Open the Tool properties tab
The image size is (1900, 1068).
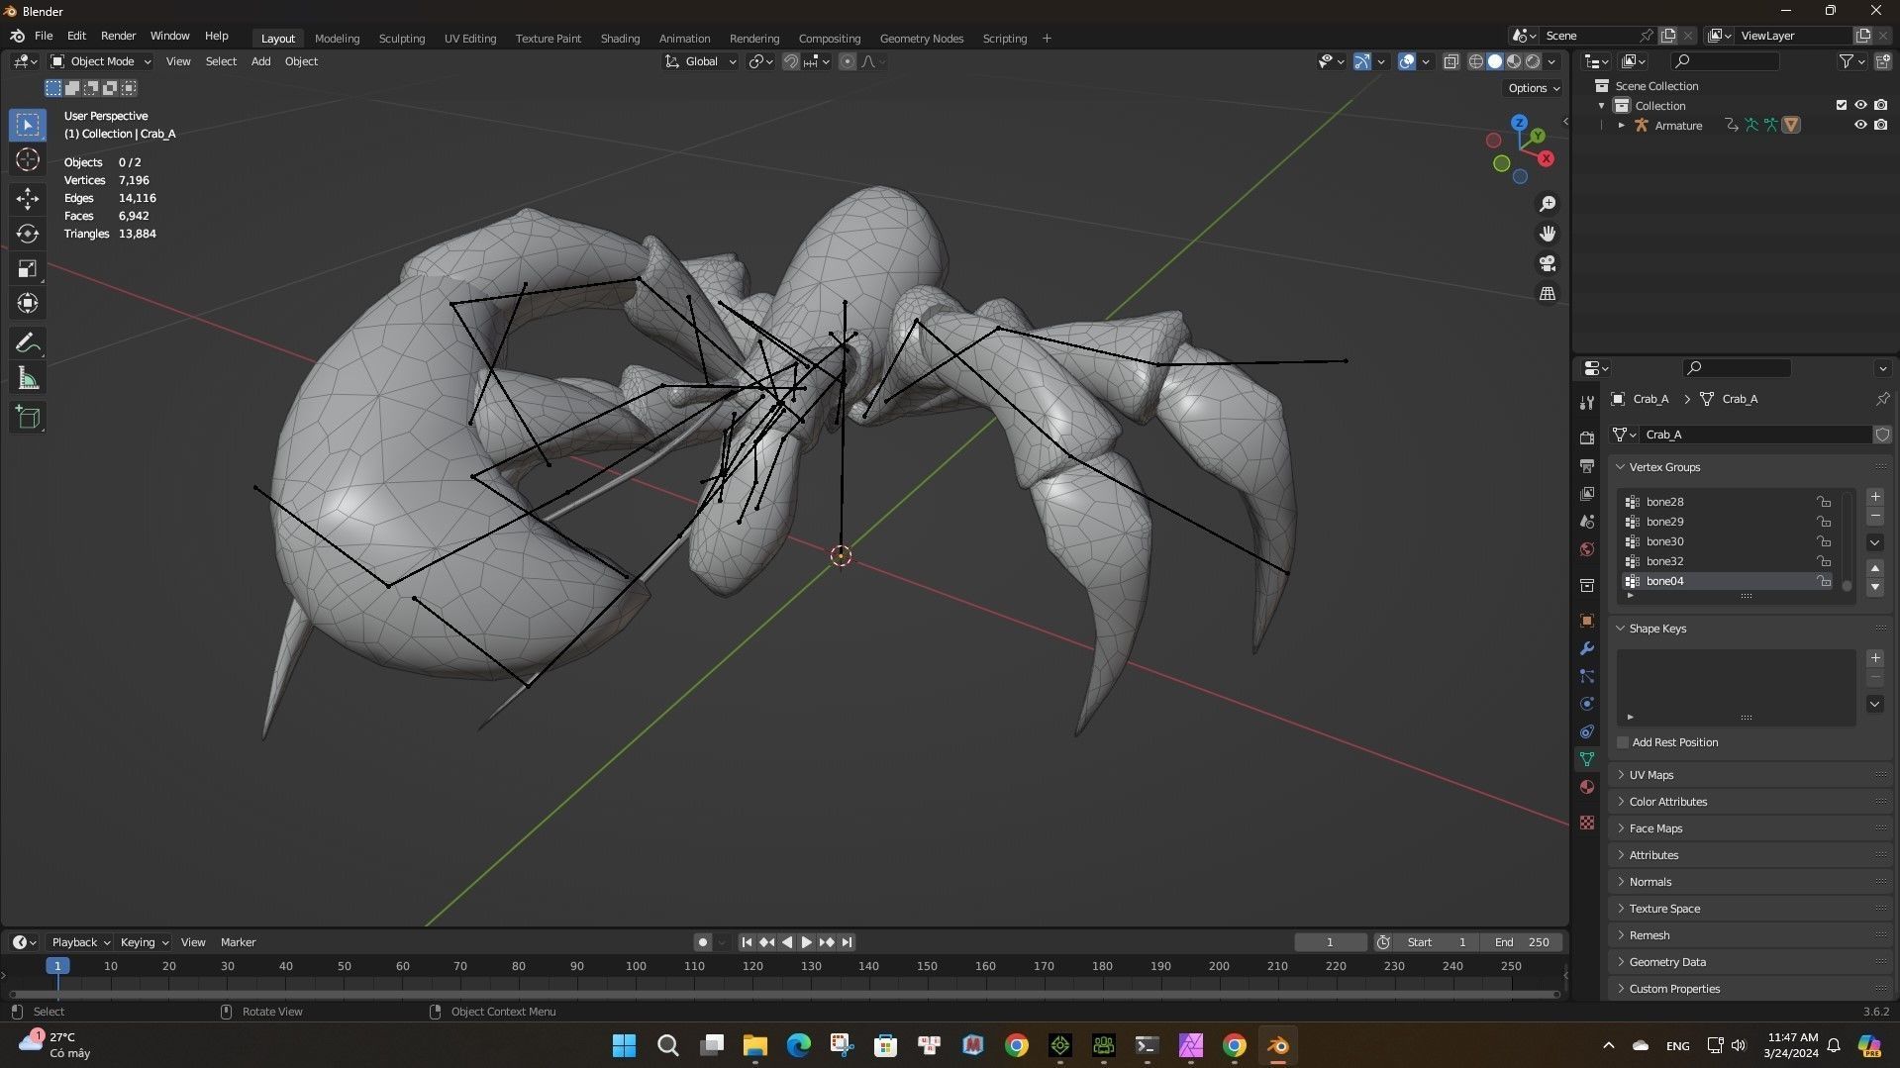1587,402
